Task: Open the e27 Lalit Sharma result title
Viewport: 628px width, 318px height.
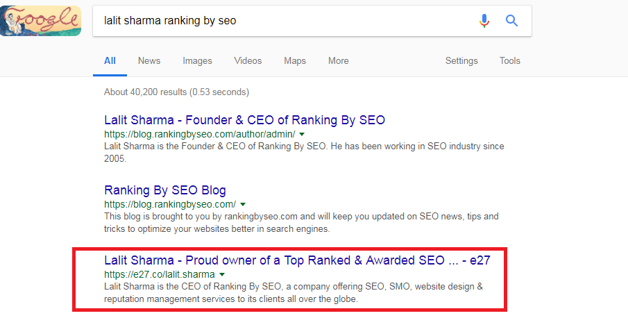Action: coord(297,260)
